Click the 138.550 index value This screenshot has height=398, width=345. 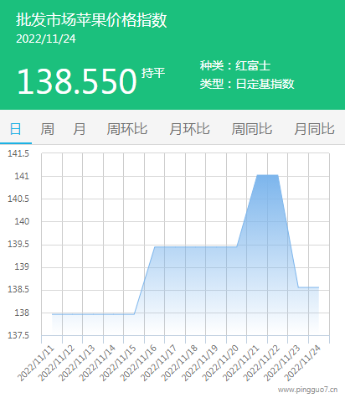click(x=77, y=81)
